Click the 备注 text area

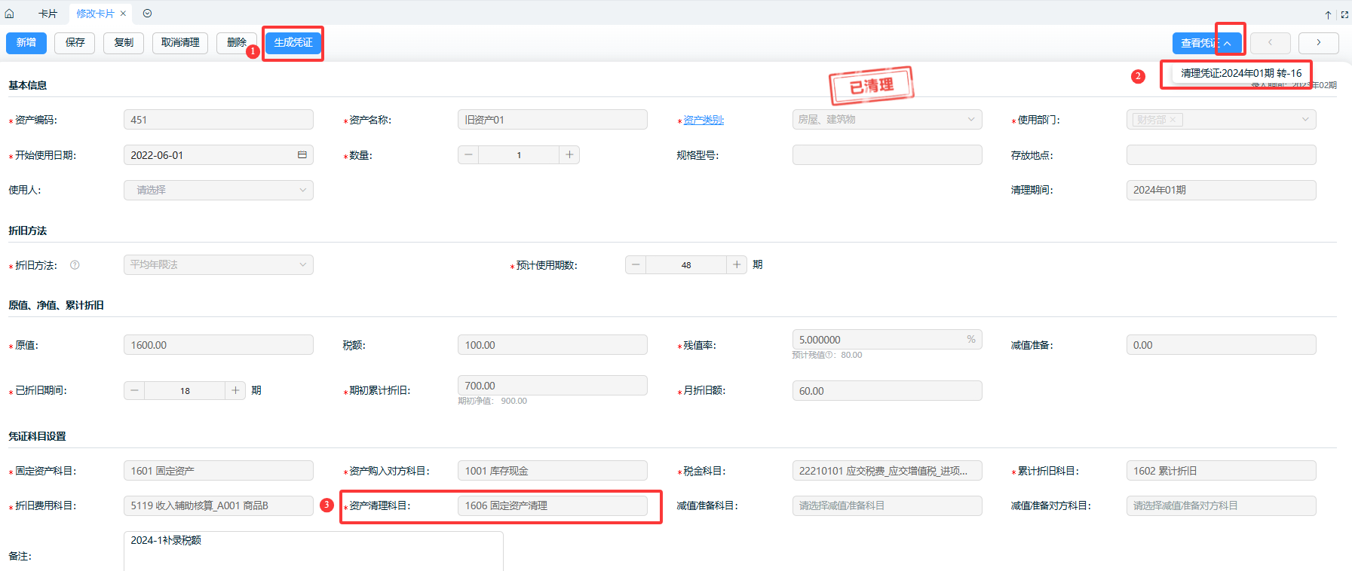point(313,551)
